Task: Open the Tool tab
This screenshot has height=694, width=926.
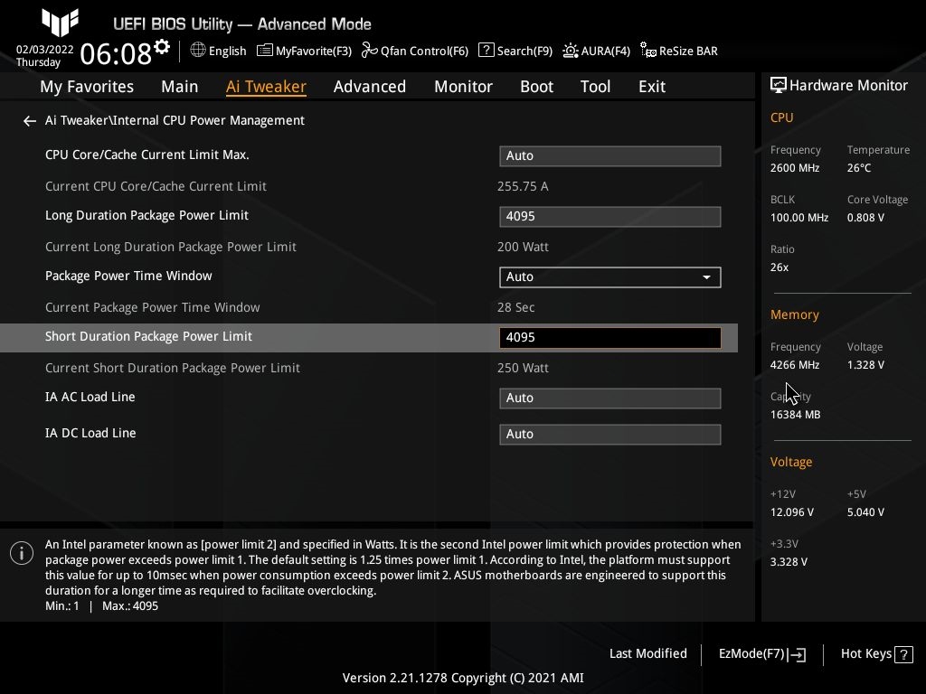Action: coord(595,87)
